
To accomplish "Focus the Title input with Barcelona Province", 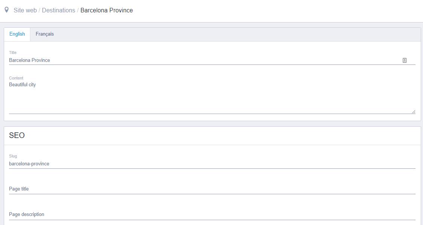I will pyautogui.click(x=202, y=60).
